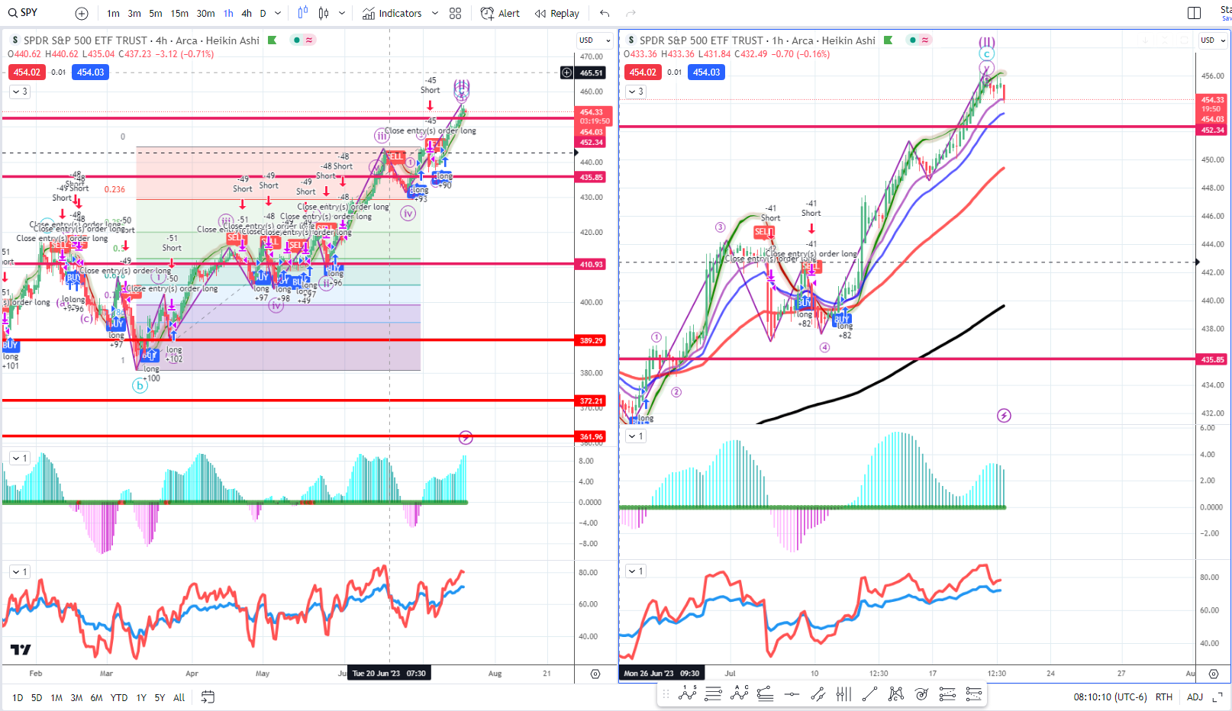
Task: Select the trend line tool
Action: pyautogui.click(x=869, y=693)
